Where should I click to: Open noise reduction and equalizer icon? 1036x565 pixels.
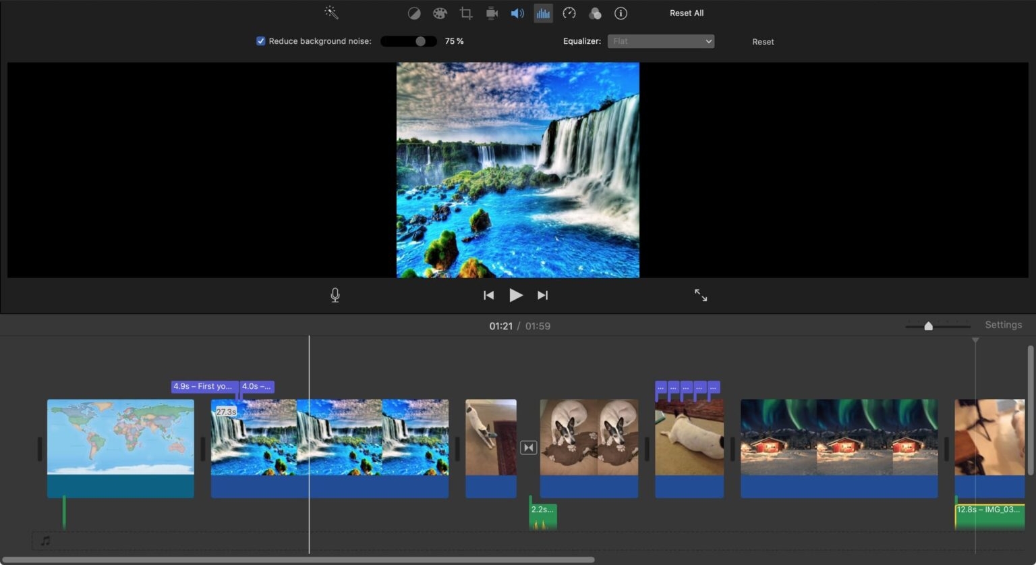543,14
